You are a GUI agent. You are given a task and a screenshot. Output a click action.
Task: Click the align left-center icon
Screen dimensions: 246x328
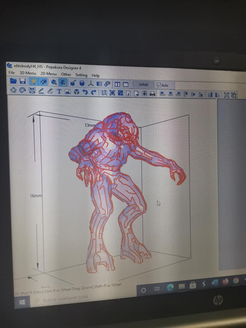coord(193,95)
